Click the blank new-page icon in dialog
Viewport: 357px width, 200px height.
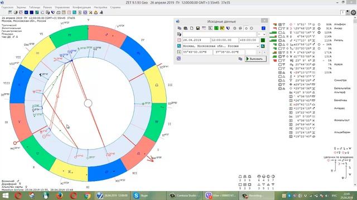[x=192, y=28]
